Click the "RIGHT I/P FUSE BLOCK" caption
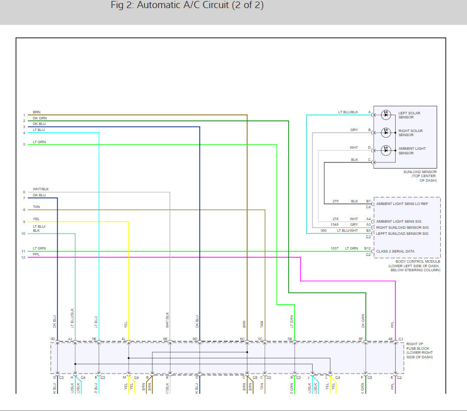The width and height of the screenshot is (467, 411). tap(419, 350)
